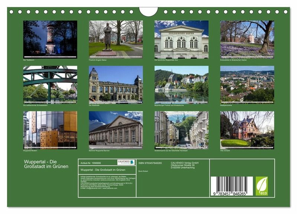Click the CALVENDO logo
The height and width of the screenshot is (214, 297).
126,162
